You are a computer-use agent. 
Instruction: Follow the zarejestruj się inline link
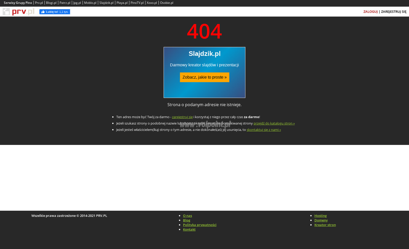point(182,117)
